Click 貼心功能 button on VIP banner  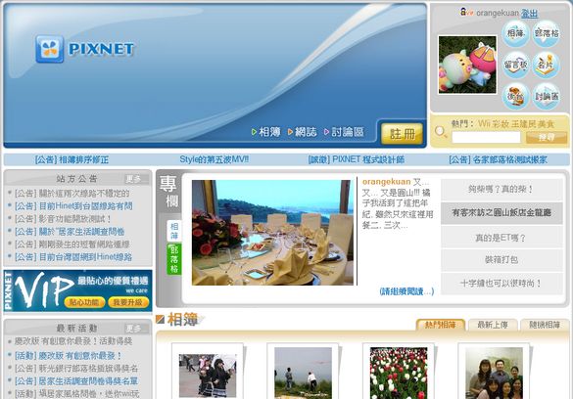[x=84, y=302]
